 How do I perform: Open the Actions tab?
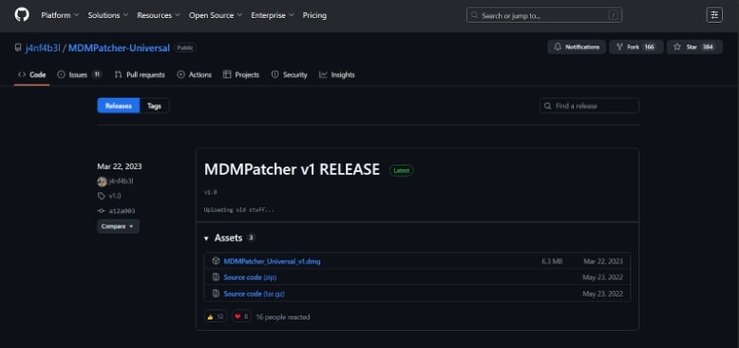coord(194,75)
